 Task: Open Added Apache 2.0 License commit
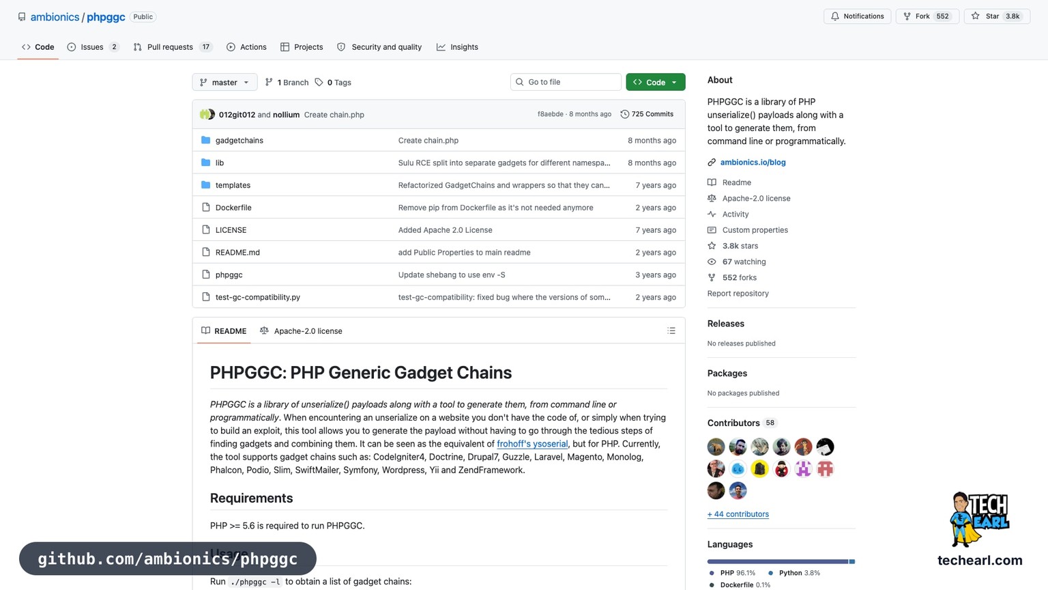[x=445, y=230]
